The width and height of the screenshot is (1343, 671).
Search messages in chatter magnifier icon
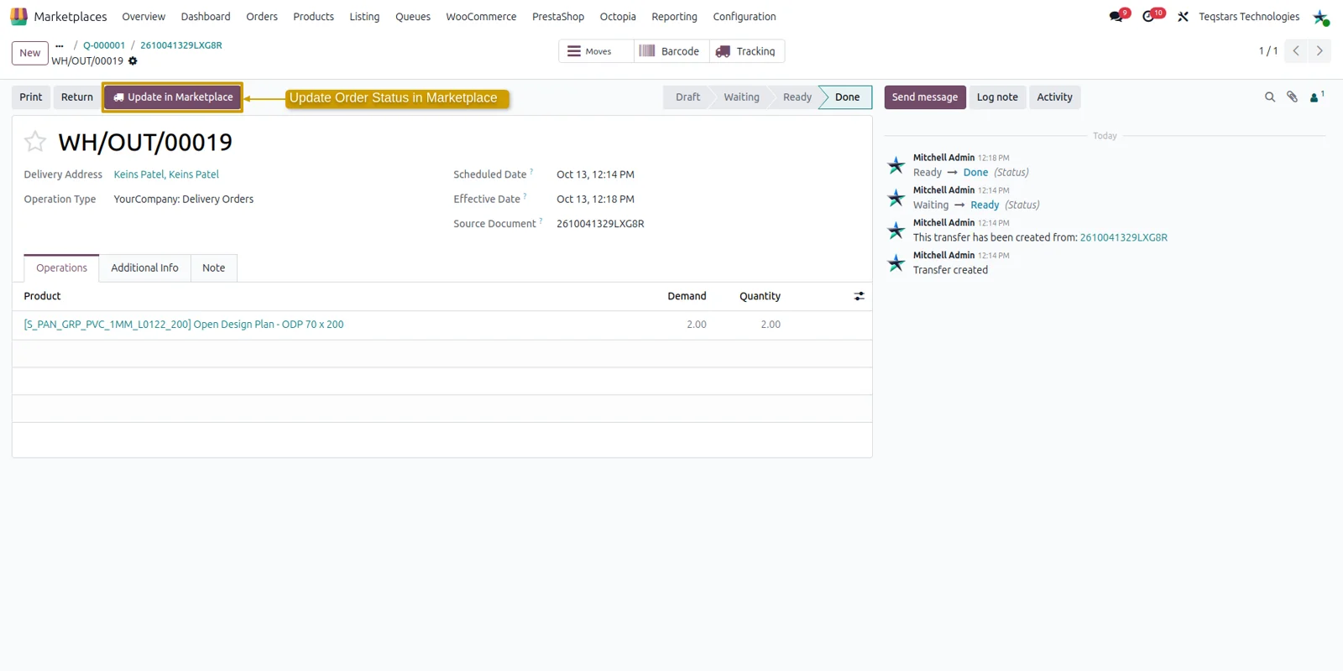[1270, 97]
